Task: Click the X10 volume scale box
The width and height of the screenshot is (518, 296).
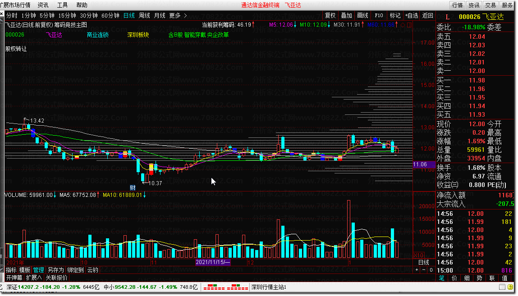Action: 419,255
